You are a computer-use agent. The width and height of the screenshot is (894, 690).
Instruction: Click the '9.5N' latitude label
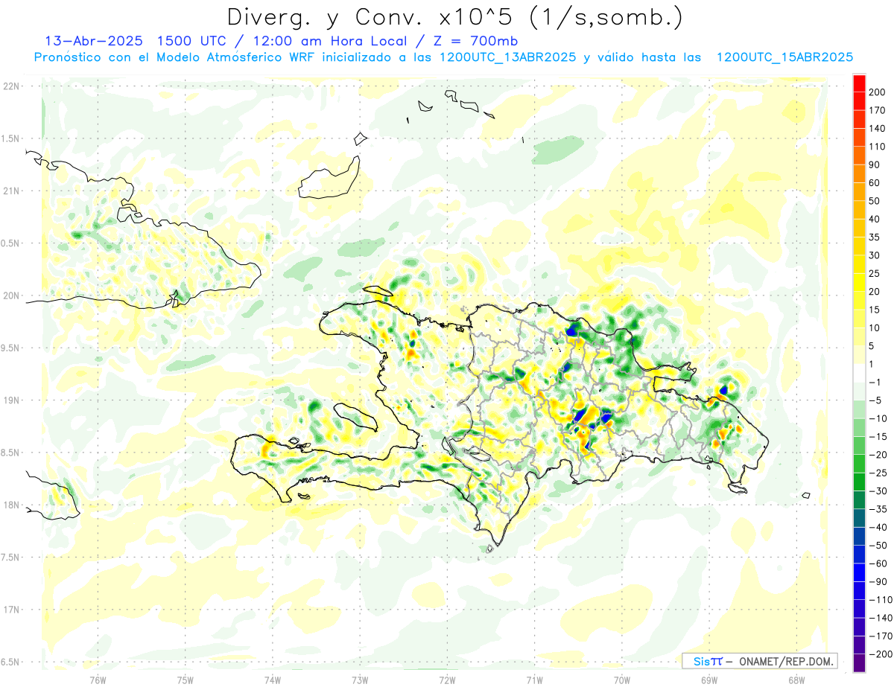10,348
